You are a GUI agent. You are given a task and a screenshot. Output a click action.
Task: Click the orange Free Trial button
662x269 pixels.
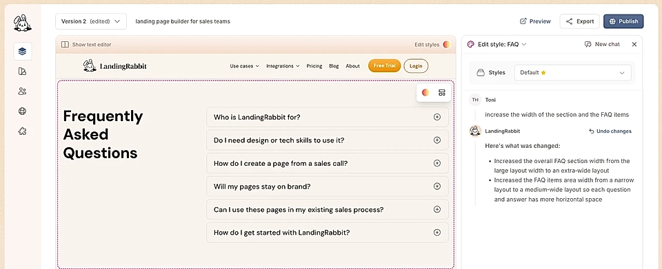(384, 65)
